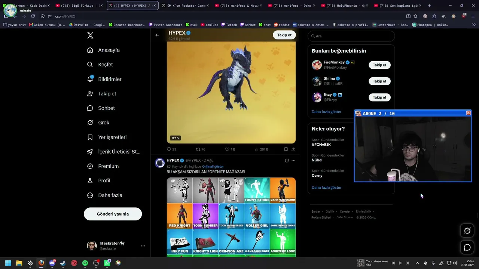Share the dinosaur video post
This screenshot has width=479, height=269.
point(293,149)
